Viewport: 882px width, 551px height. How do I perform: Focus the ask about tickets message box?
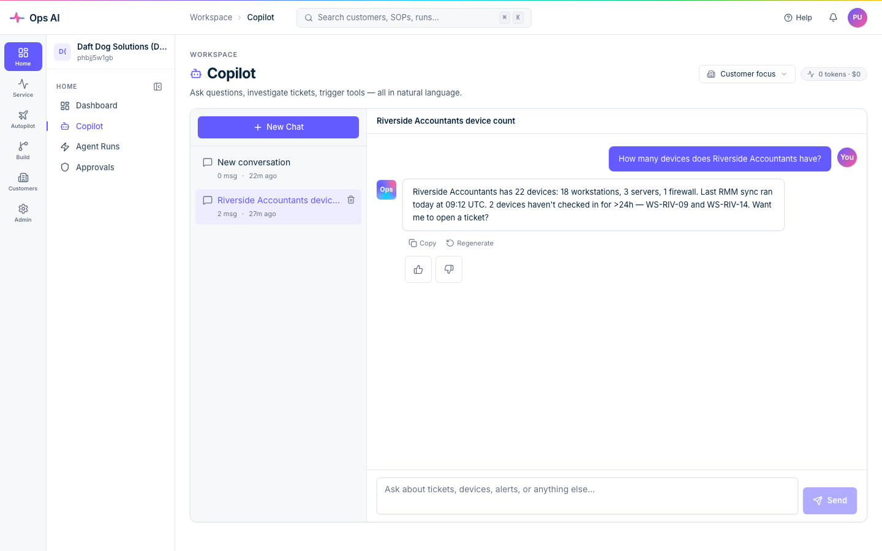(x=587, y=496)
